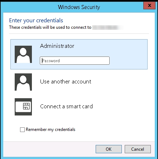Focus the Password input field
Screen dimensions: 158x159
coord(75,61)
